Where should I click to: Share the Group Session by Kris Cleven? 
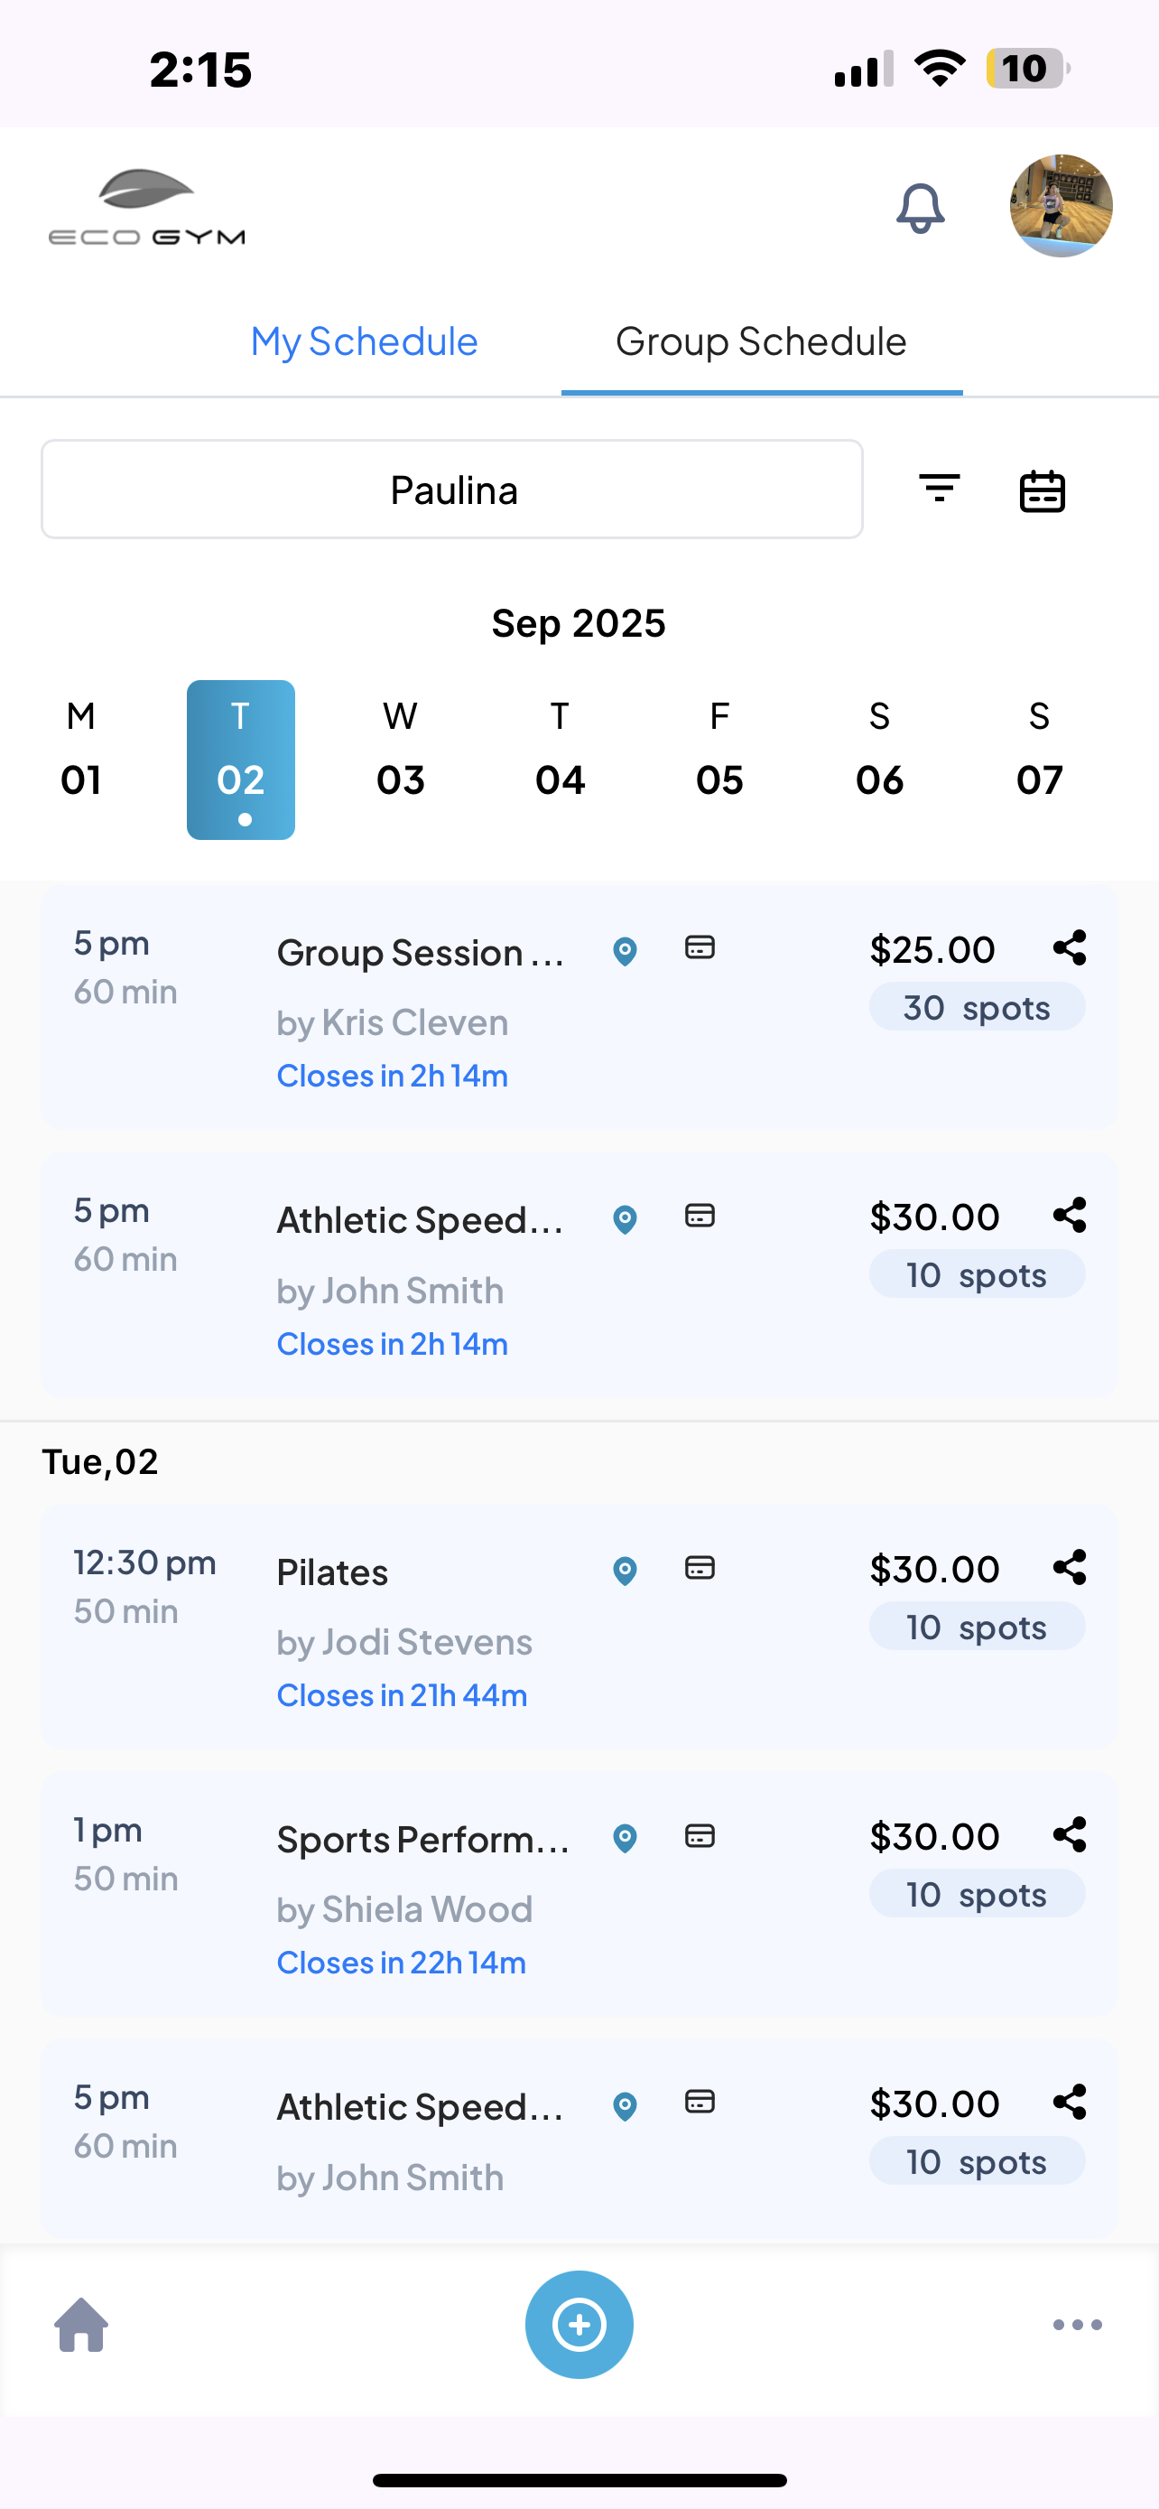click(x=1070, y=947)
